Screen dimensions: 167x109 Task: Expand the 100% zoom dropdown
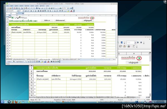pos(68,8)
